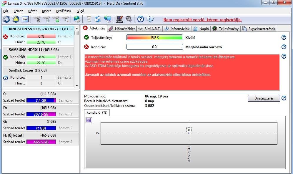Click the hard disk with magnifier icon
This screenshot has width=293, height=174.
pyautogui.click(x=65, y=19)
